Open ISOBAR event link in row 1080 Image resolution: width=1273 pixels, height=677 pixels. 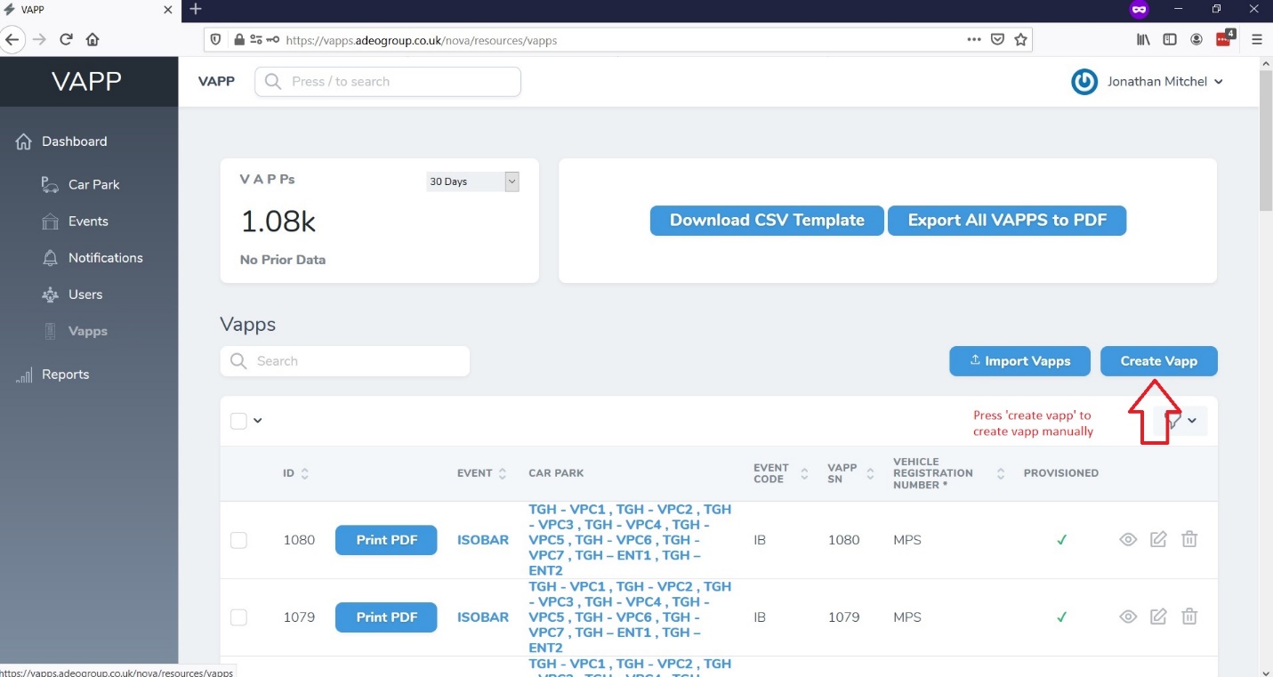click(x=483, y=540)
